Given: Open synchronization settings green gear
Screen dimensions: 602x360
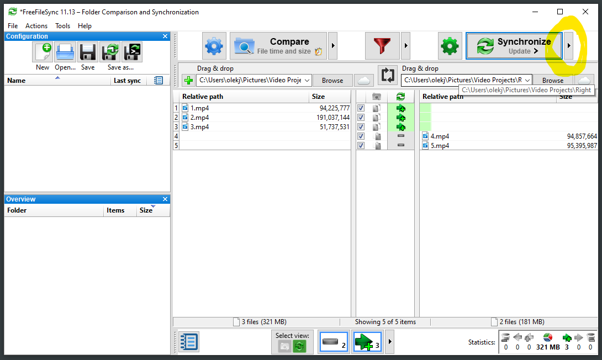Looking at the screenshot, I should pyautogui.click(x=450, y=46).
